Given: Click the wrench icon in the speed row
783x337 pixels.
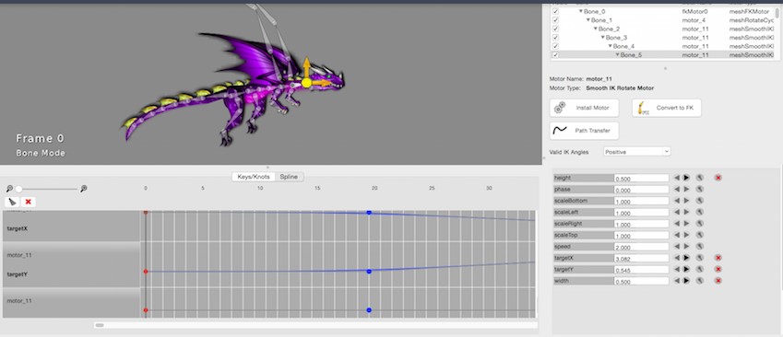Looking at the screenshot, I should (700, 246).
